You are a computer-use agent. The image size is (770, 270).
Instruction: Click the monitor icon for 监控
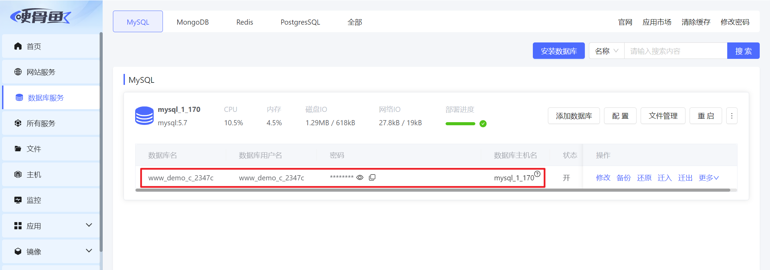[18, 200]
